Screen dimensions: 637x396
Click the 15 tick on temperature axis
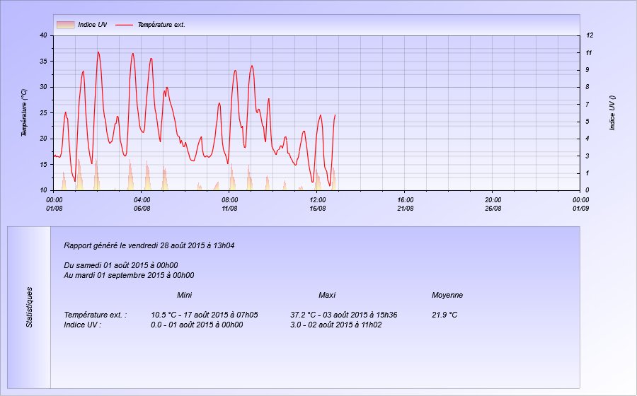click(x=43, y=164)
